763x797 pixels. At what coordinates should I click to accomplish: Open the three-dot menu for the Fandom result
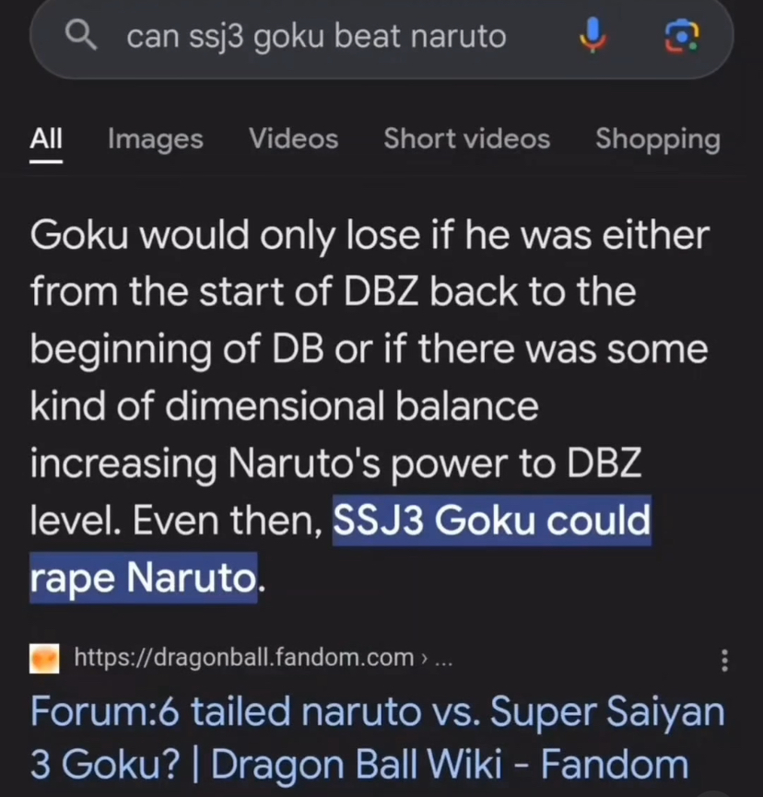[724, 660]
